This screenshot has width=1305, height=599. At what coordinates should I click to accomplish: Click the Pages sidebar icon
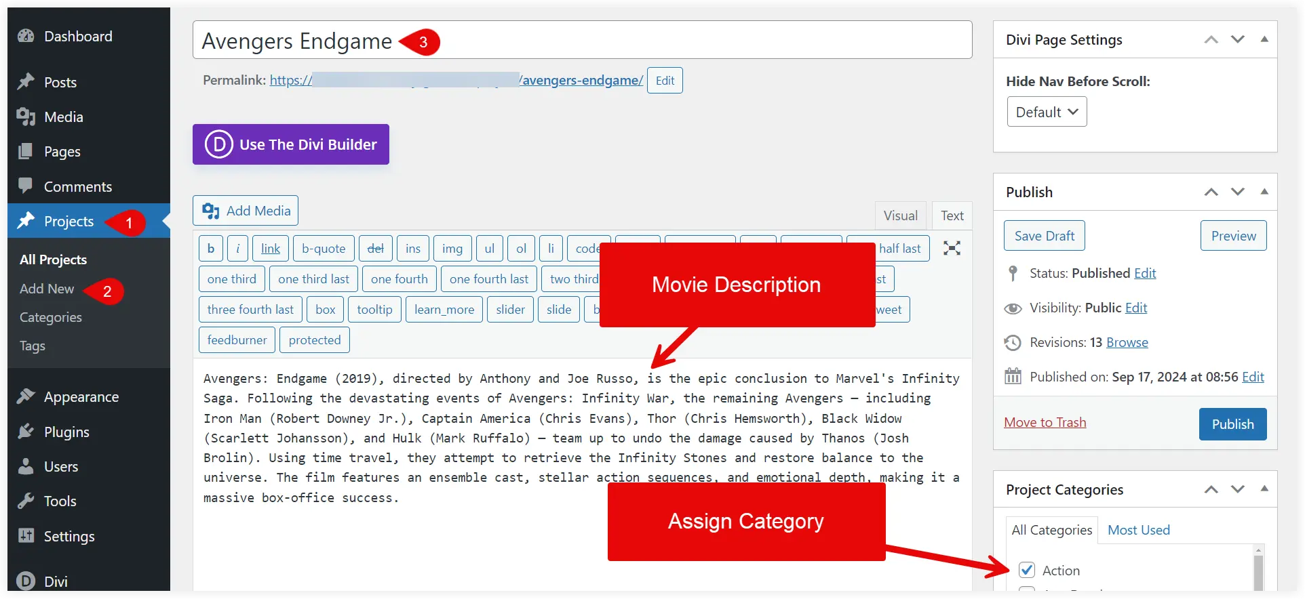(x=26, y=151)
